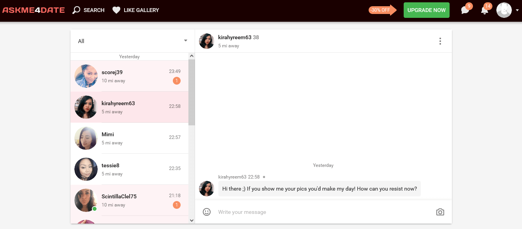This screenshot has width=522, height=229.
Task: Open messages chat bubble icon
Action: (x=466, y=10)
